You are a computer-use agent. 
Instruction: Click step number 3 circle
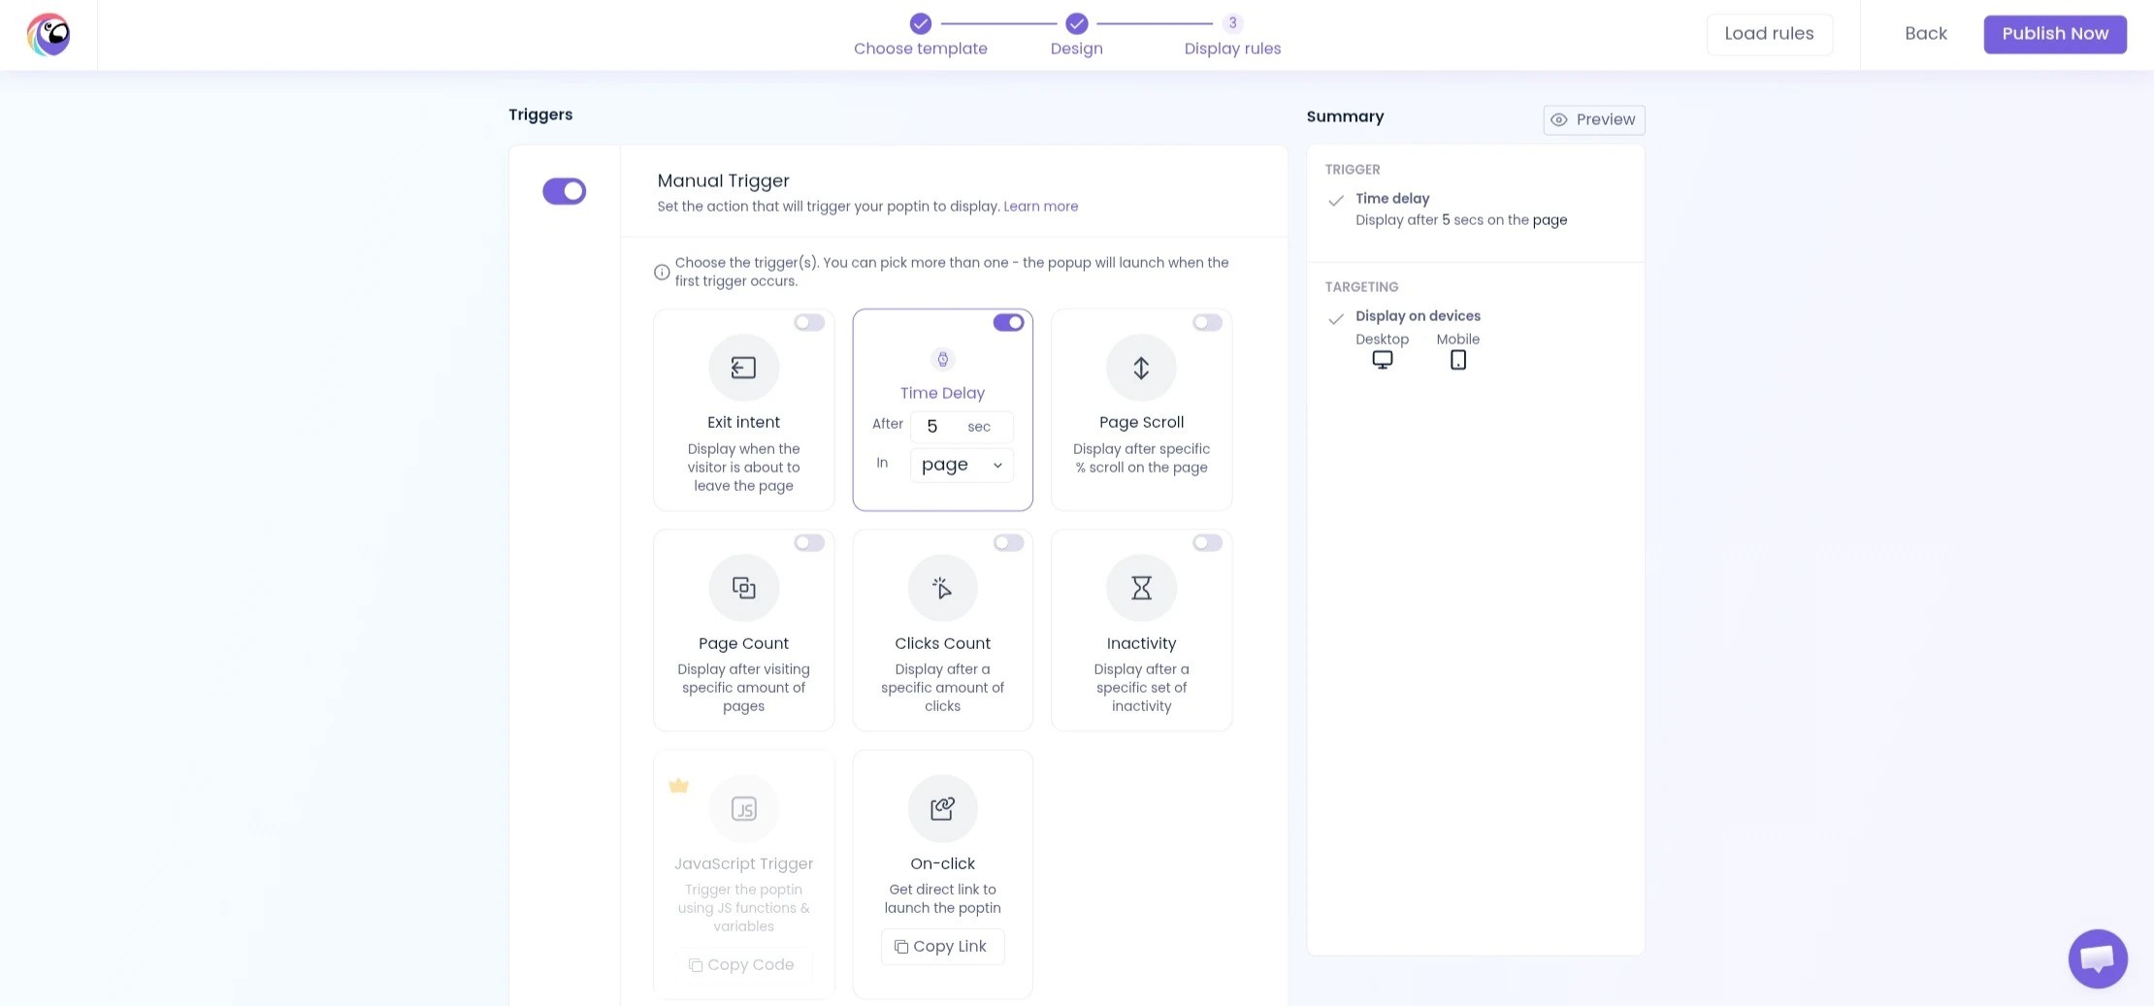tap(1232, 23)
